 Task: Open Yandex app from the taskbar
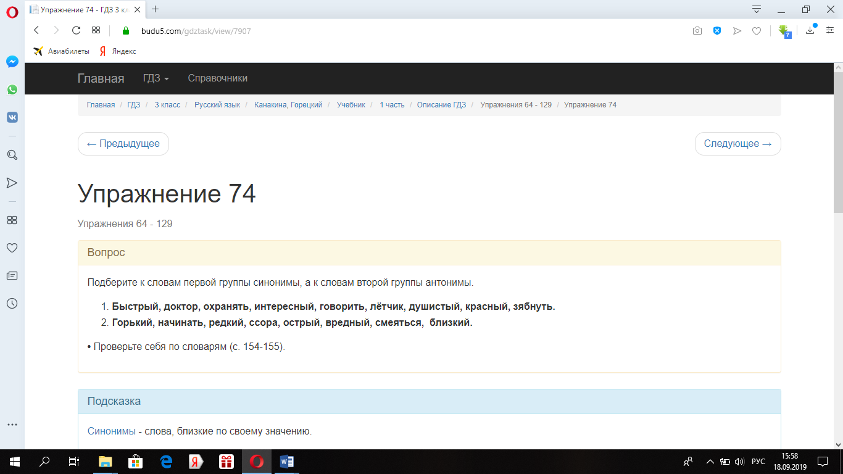[196, 462]
